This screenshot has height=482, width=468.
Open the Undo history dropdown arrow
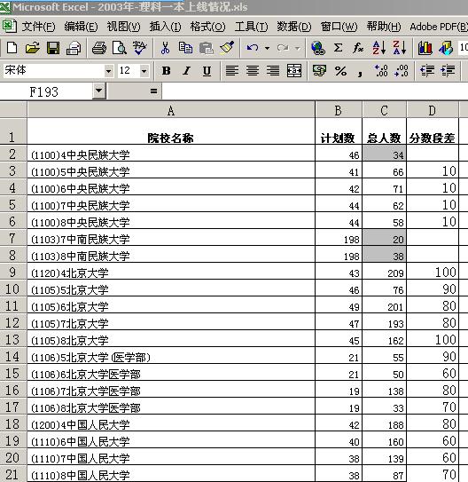pyautogui.click(x=267, y=48)
